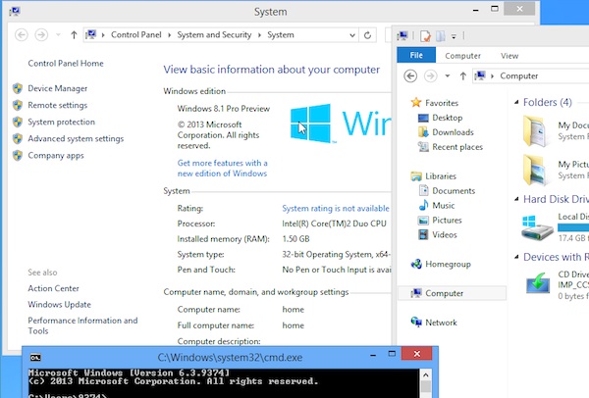
Task: Click Back arrow in Computer window
Action: (x=410, y=76)
